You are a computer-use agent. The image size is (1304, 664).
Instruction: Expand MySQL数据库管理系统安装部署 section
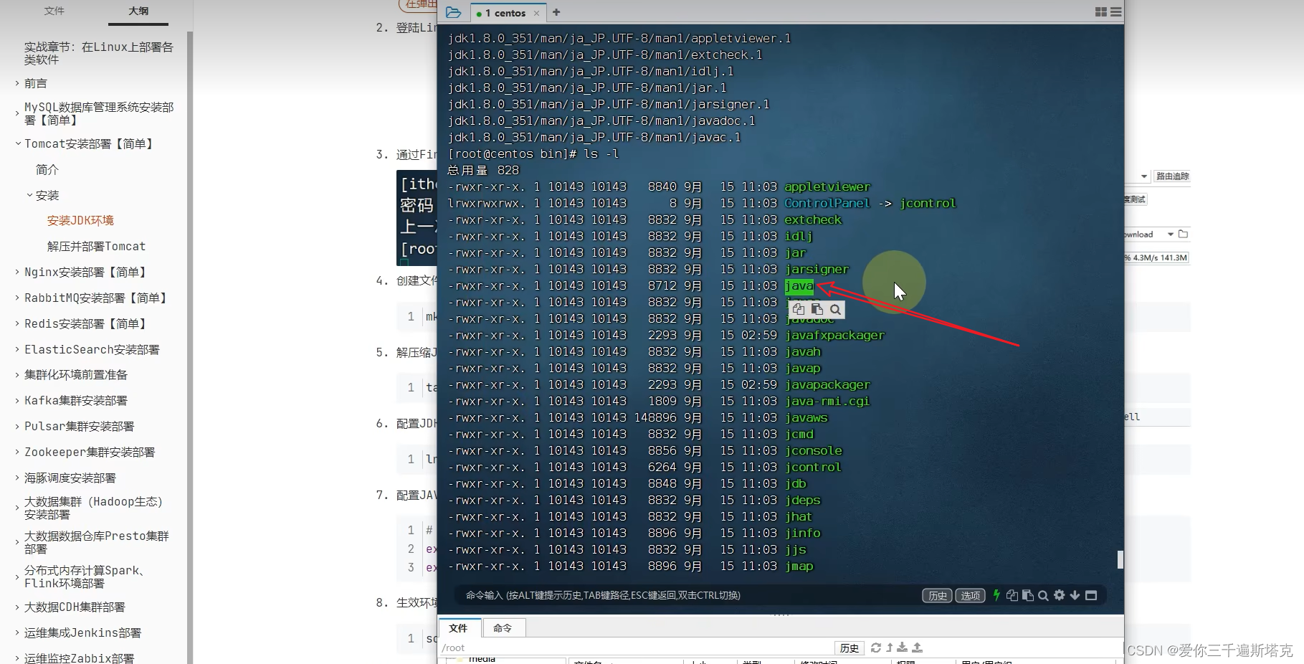click(x=17, y=113)
